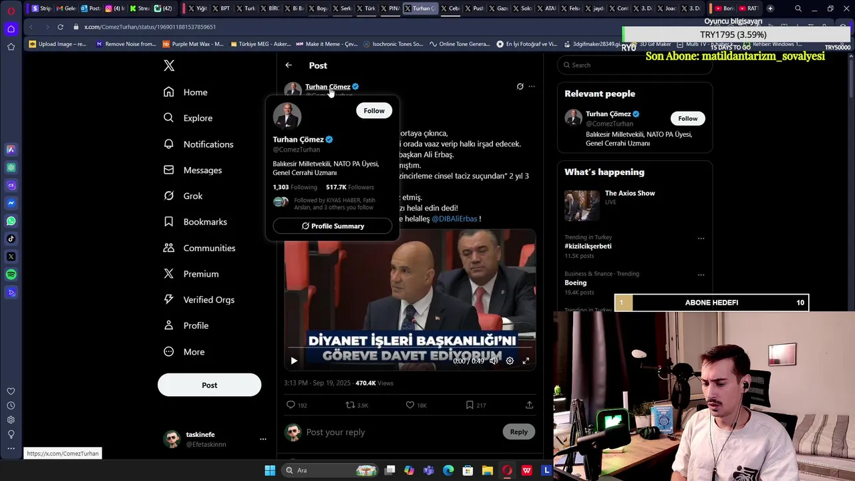Expand the More navigation menu
This screenshot has width=855, height=481.
(x=184, y=352)
